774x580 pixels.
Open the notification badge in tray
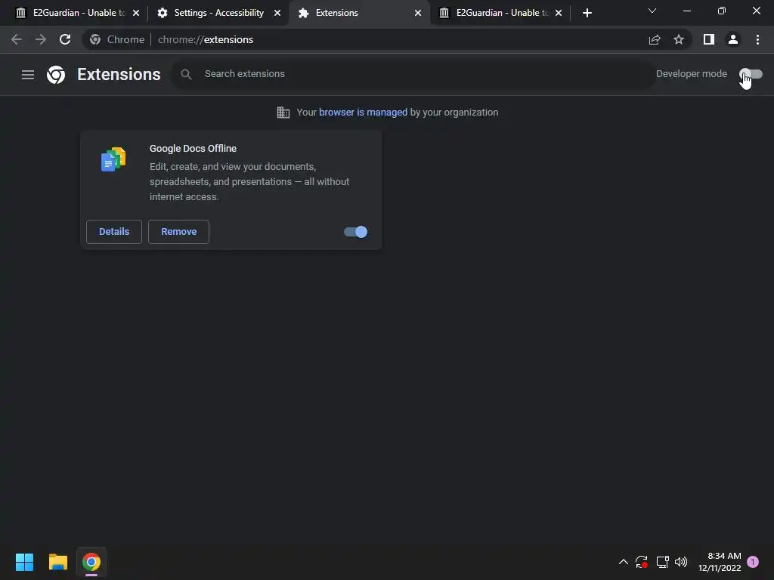[753, 562]
